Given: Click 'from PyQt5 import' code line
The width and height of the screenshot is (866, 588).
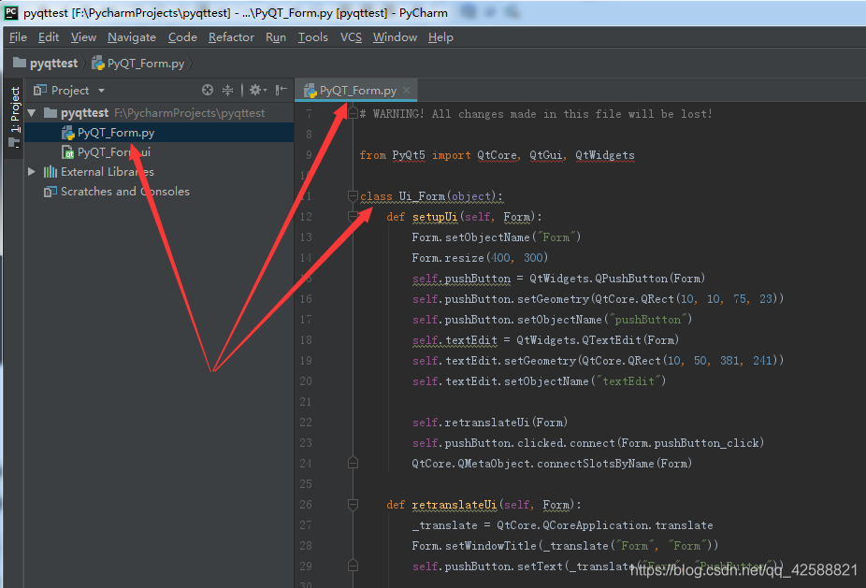Looking at the screenshot, I should pos(498,155).
